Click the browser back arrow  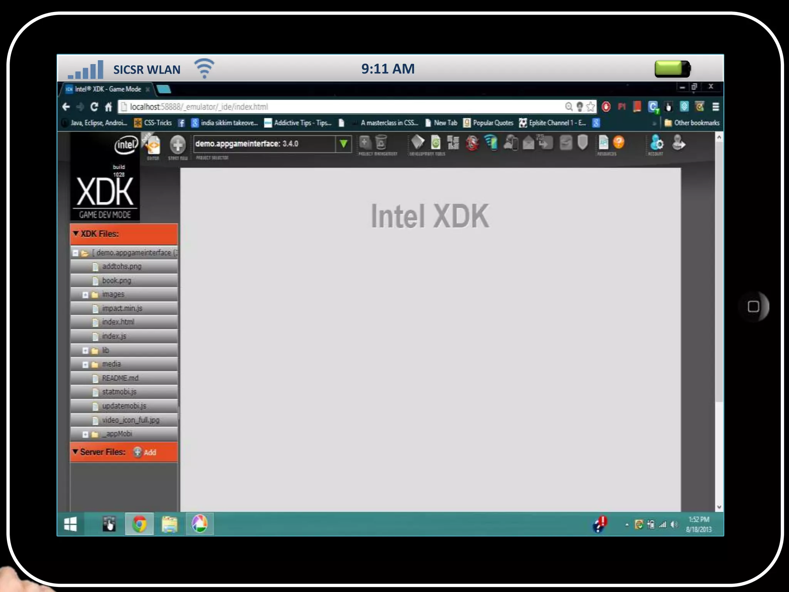click(66, 107)
